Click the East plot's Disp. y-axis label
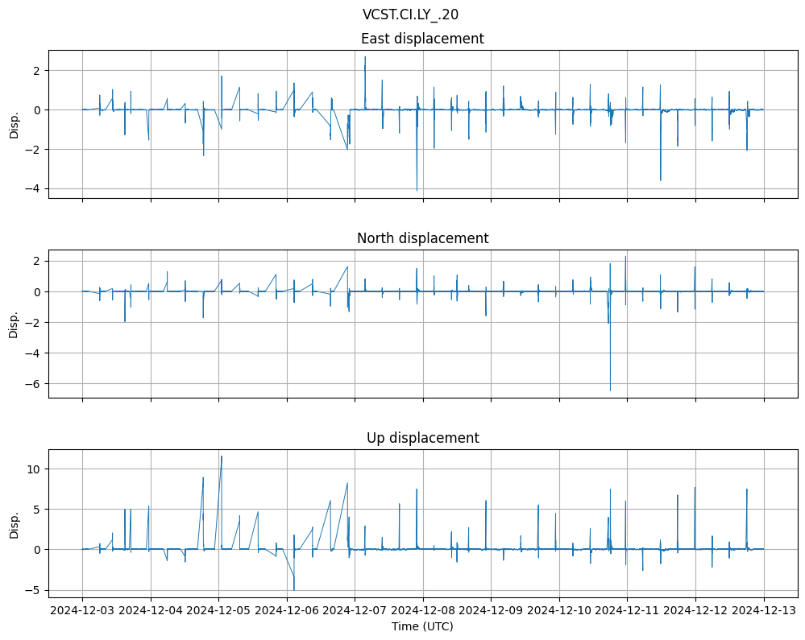Screen dimensions: 805x640 tap(14, 124)
